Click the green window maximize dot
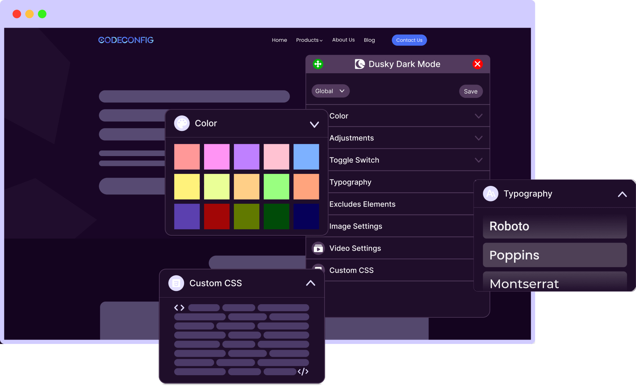This screenshot has height=386, width=636. click(42, 14)
